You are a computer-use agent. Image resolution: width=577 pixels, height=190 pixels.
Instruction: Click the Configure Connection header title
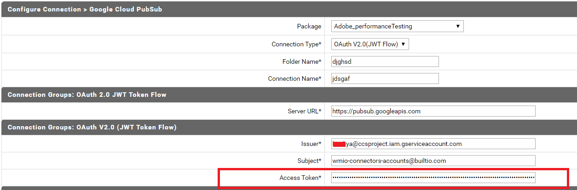point(85,9)
